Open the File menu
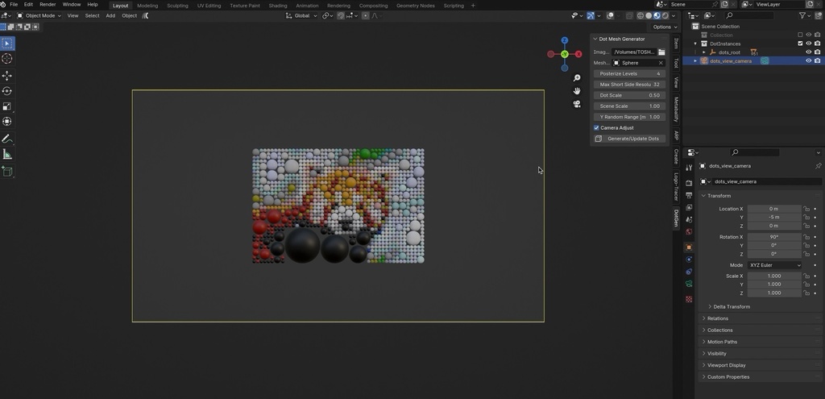Viewport: 825px width, 399px height. point(14,4)
